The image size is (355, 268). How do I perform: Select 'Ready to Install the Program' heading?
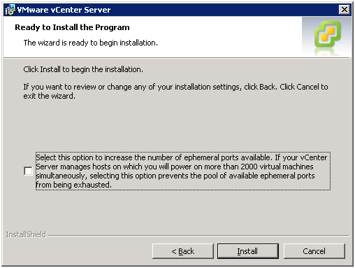(x=72, y=27)
